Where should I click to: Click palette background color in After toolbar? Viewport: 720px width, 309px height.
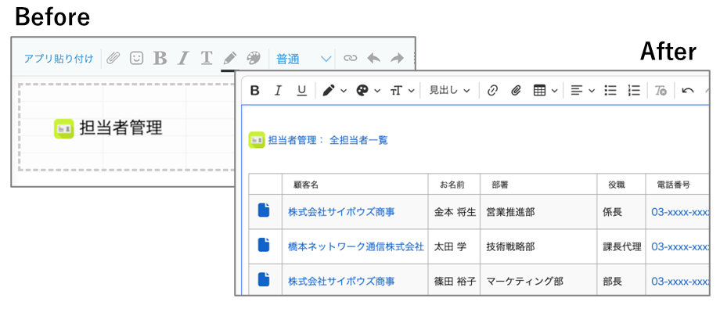(362, 91)
